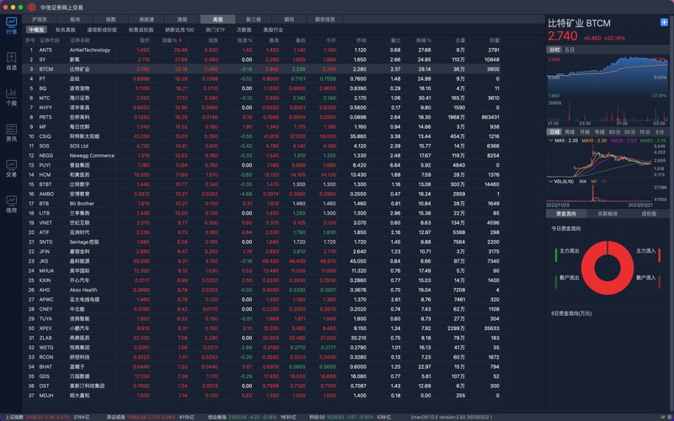Sort by 涨幅% column header arrow
This screenshot has height=421, width=674.
point(179,40)
